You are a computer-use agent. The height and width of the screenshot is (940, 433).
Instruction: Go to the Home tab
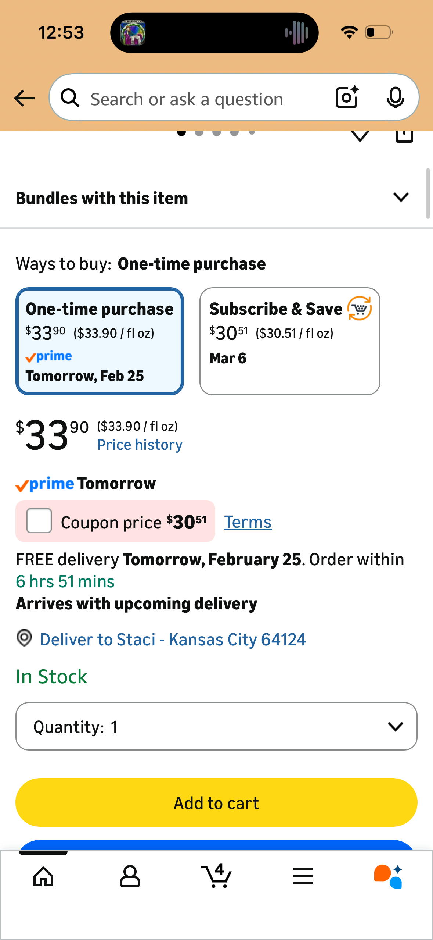43,876
